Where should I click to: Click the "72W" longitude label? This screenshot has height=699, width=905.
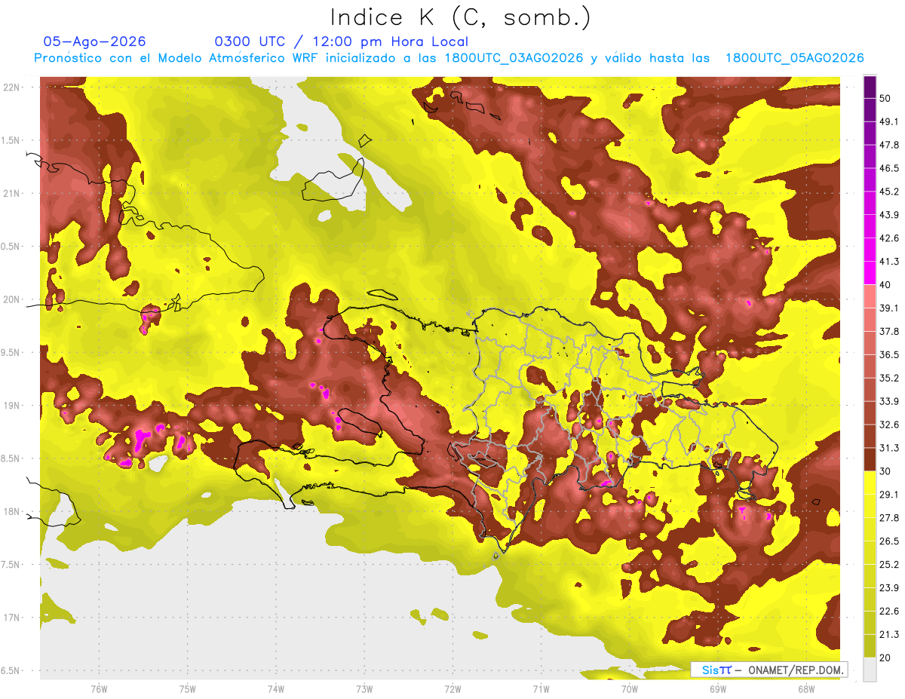[x=452, y=688]
